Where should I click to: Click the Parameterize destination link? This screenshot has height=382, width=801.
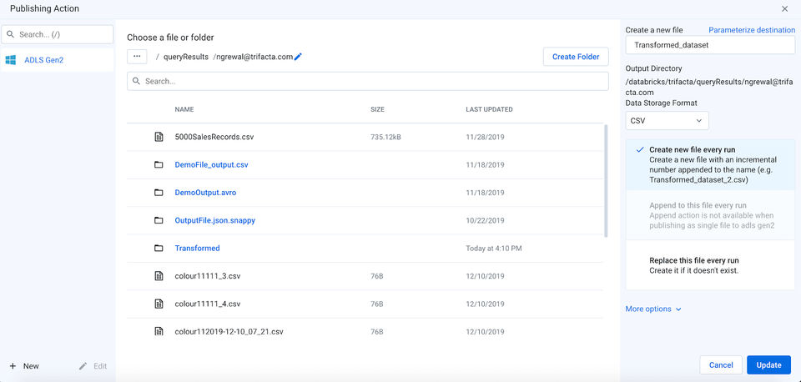[x=752, y=30]
